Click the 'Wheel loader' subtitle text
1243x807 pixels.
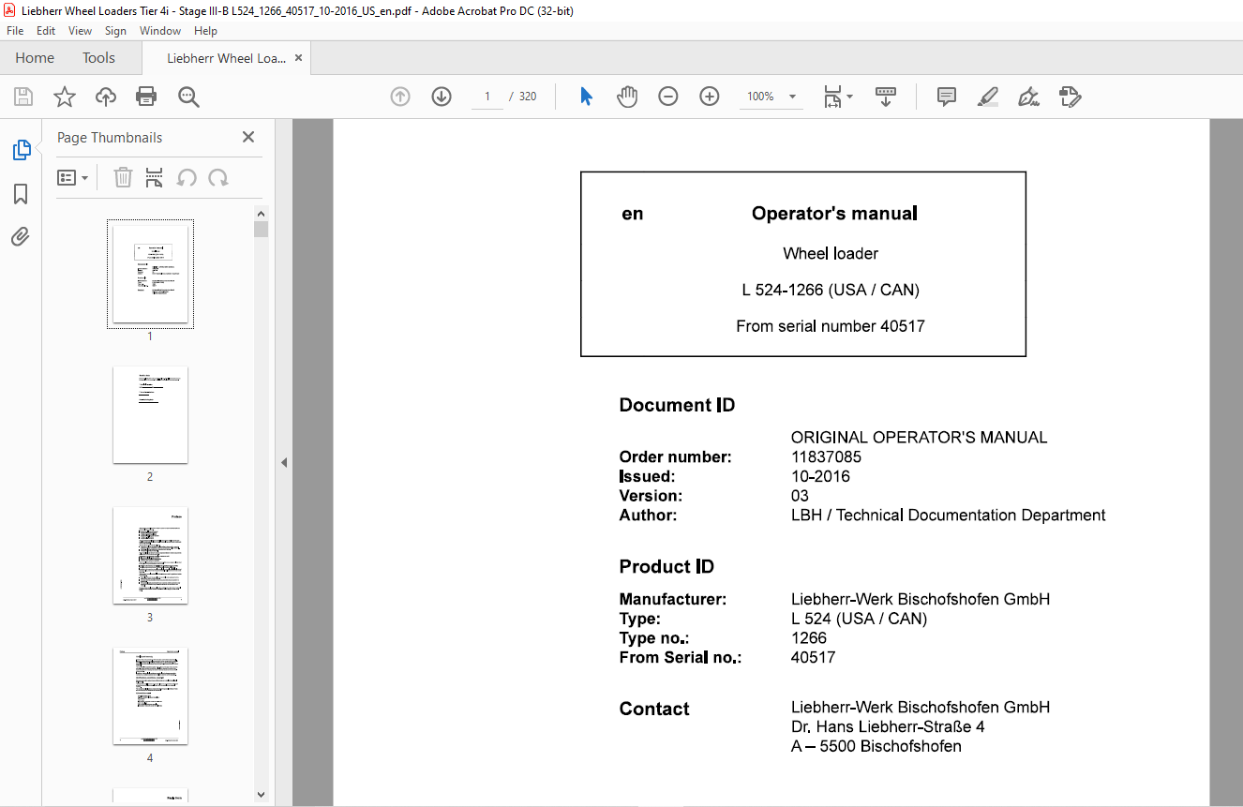(831, 253)
